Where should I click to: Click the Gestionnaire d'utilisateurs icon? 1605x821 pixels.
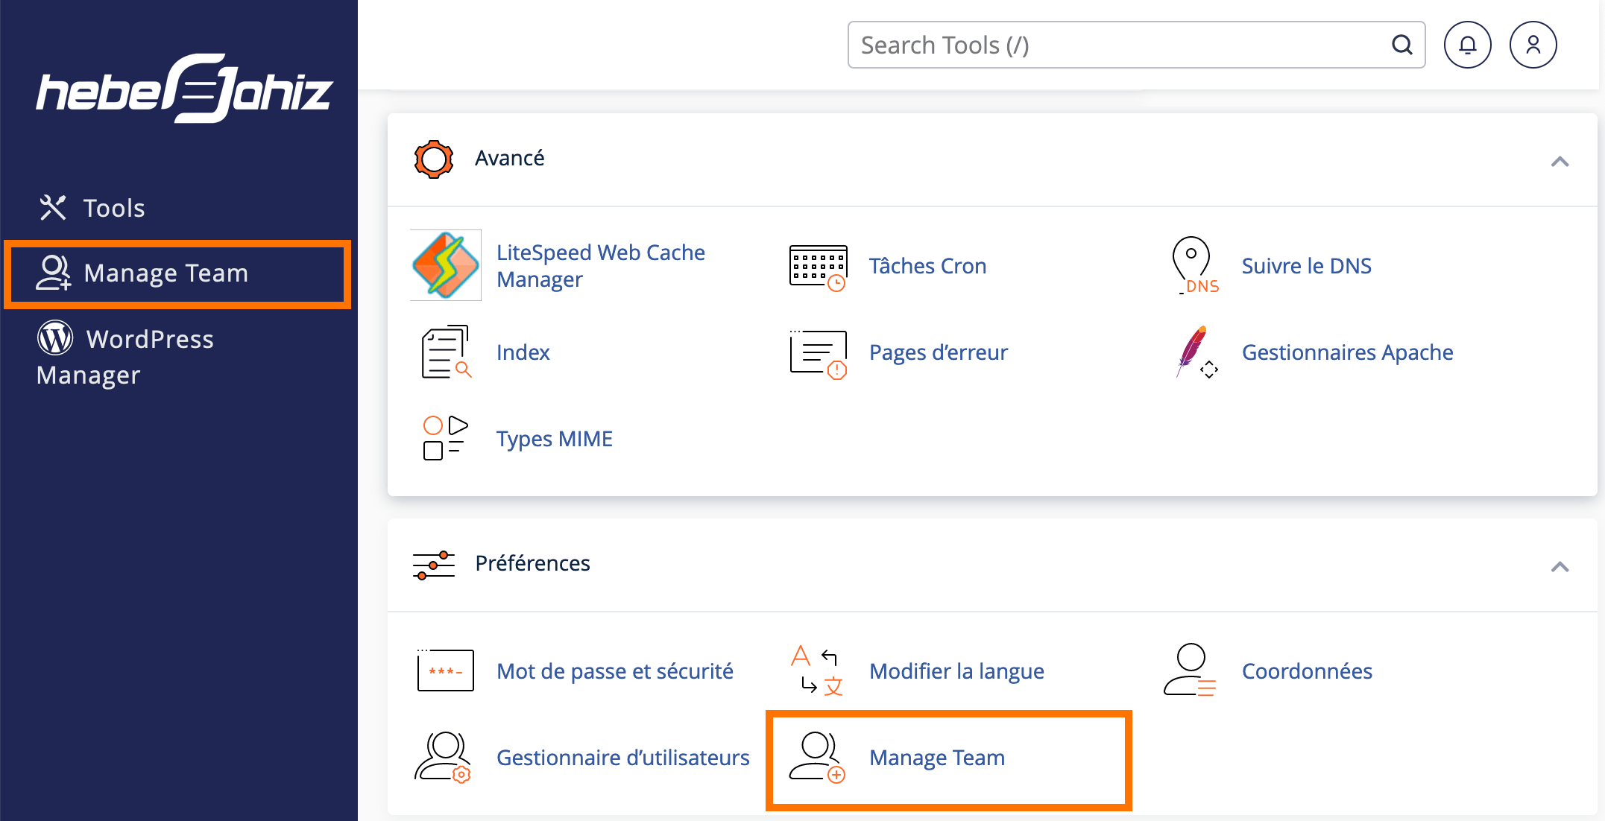click(x=443, y=757)
